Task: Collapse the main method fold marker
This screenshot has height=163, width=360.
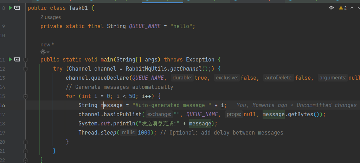Action: [x=25, y=60]
